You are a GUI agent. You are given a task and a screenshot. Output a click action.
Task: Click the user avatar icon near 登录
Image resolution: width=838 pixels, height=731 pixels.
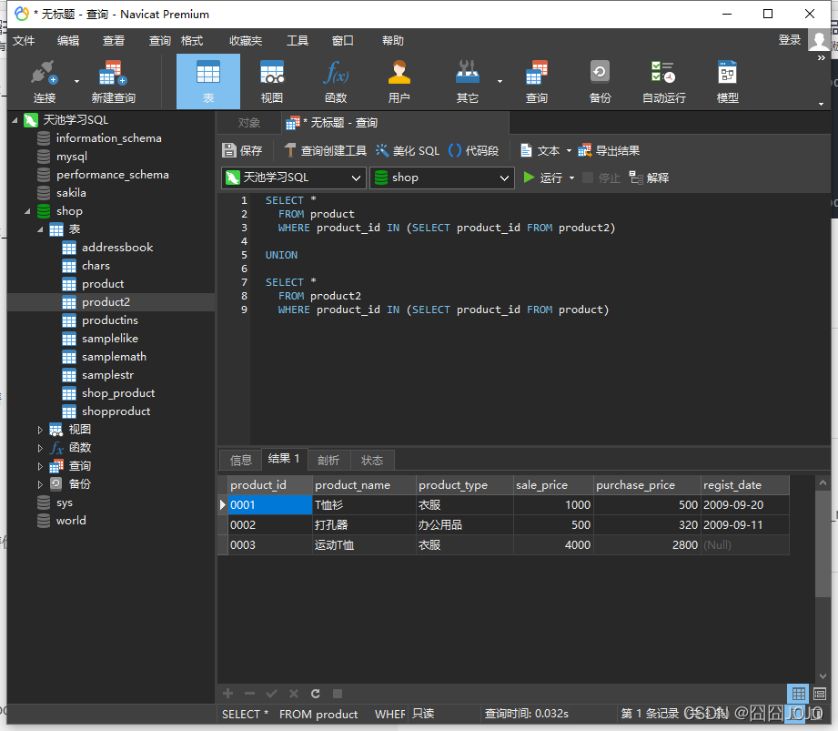819,40
